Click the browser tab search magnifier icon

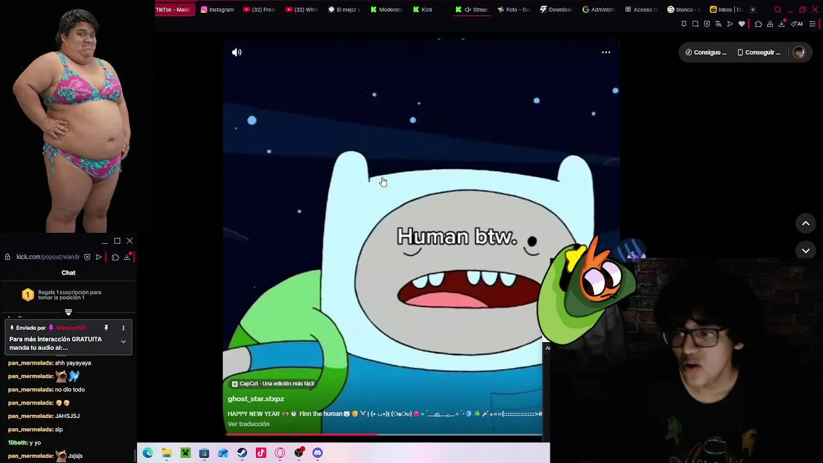point(777,10)
